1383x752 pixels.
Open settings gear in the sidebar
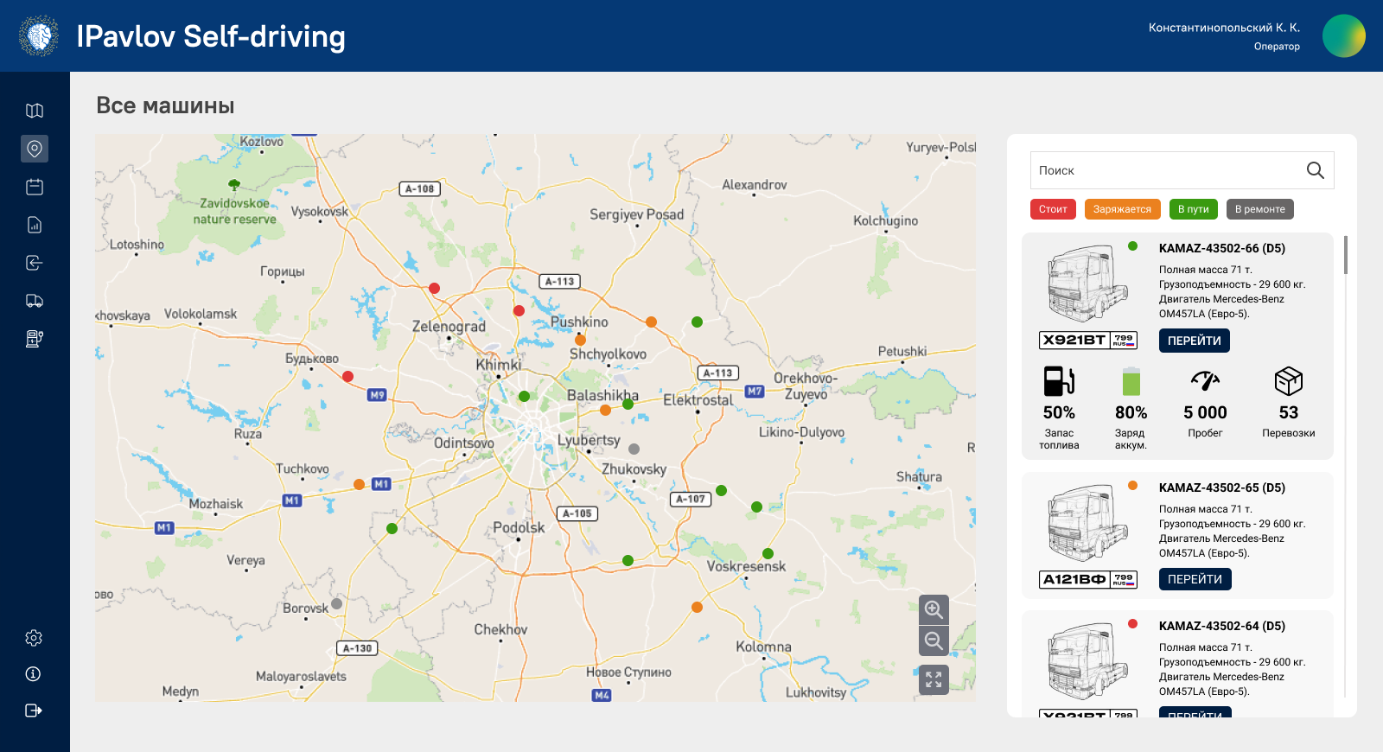click(35, 638)
